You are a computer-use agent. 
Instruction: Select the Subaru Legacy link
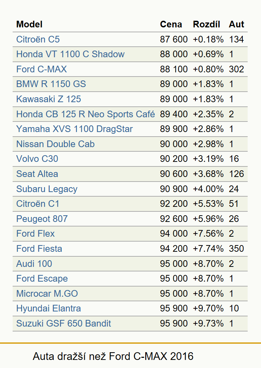tap(47, 189)
